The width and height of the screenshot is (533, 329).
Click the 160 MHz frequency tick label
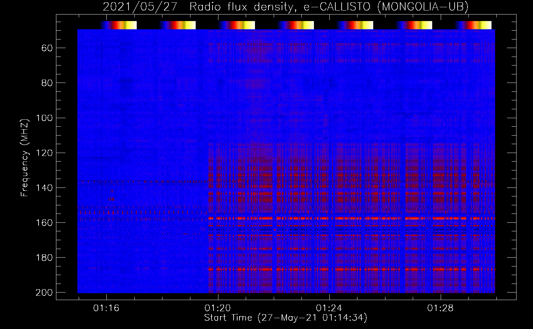[44, 222]
